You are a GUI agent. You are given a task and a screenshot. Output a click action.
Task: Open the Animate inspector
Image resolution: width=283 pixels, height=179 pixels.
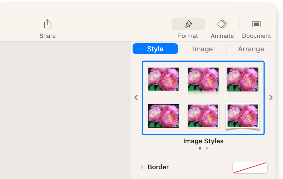(x=222, y=24)
